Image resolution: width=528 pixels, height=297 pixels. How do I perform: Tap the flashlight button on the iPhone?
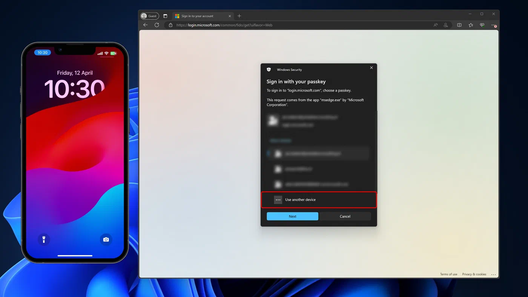tap(44, 239)
